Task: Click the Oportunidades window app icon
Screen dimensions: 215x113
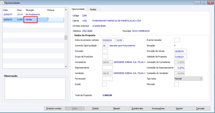Action: pyautogui.click(x=2, y=3)
